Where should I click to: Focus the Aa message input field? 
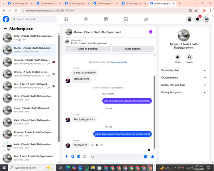coord(116,157)
